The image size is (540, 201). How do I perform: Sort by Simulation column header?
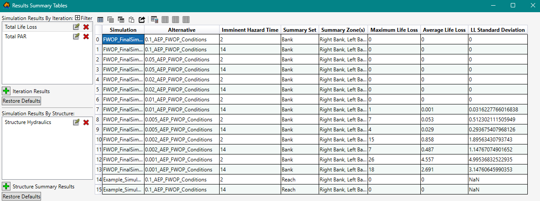point(123,30)
